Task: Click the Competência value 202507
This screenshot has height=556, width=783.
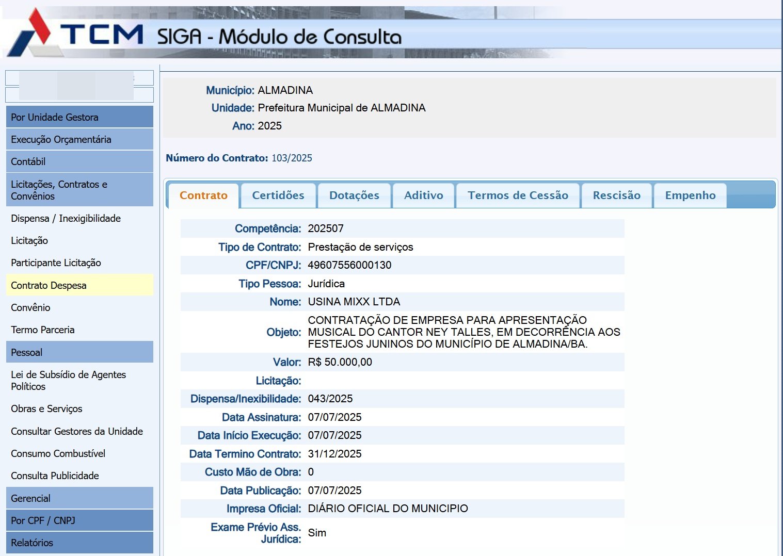Action: [326, 228]
